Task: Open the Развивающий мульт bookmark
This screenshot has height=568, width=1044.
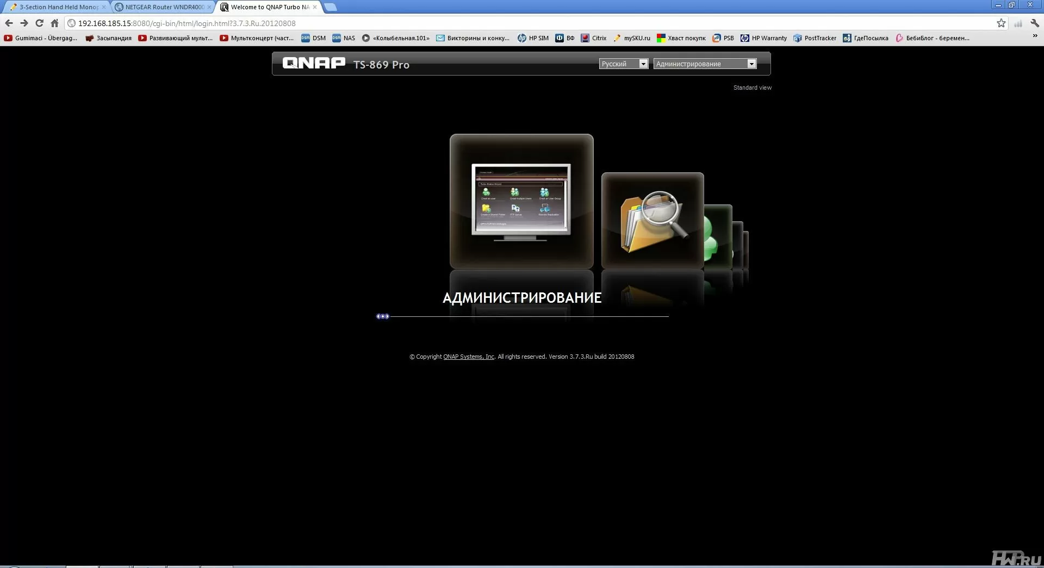Action: 175,38
